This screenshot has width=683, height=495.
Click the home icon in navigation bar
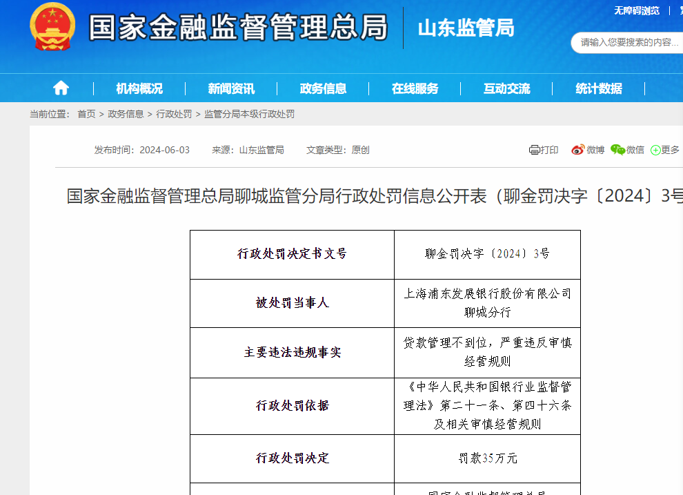(61, 88)
